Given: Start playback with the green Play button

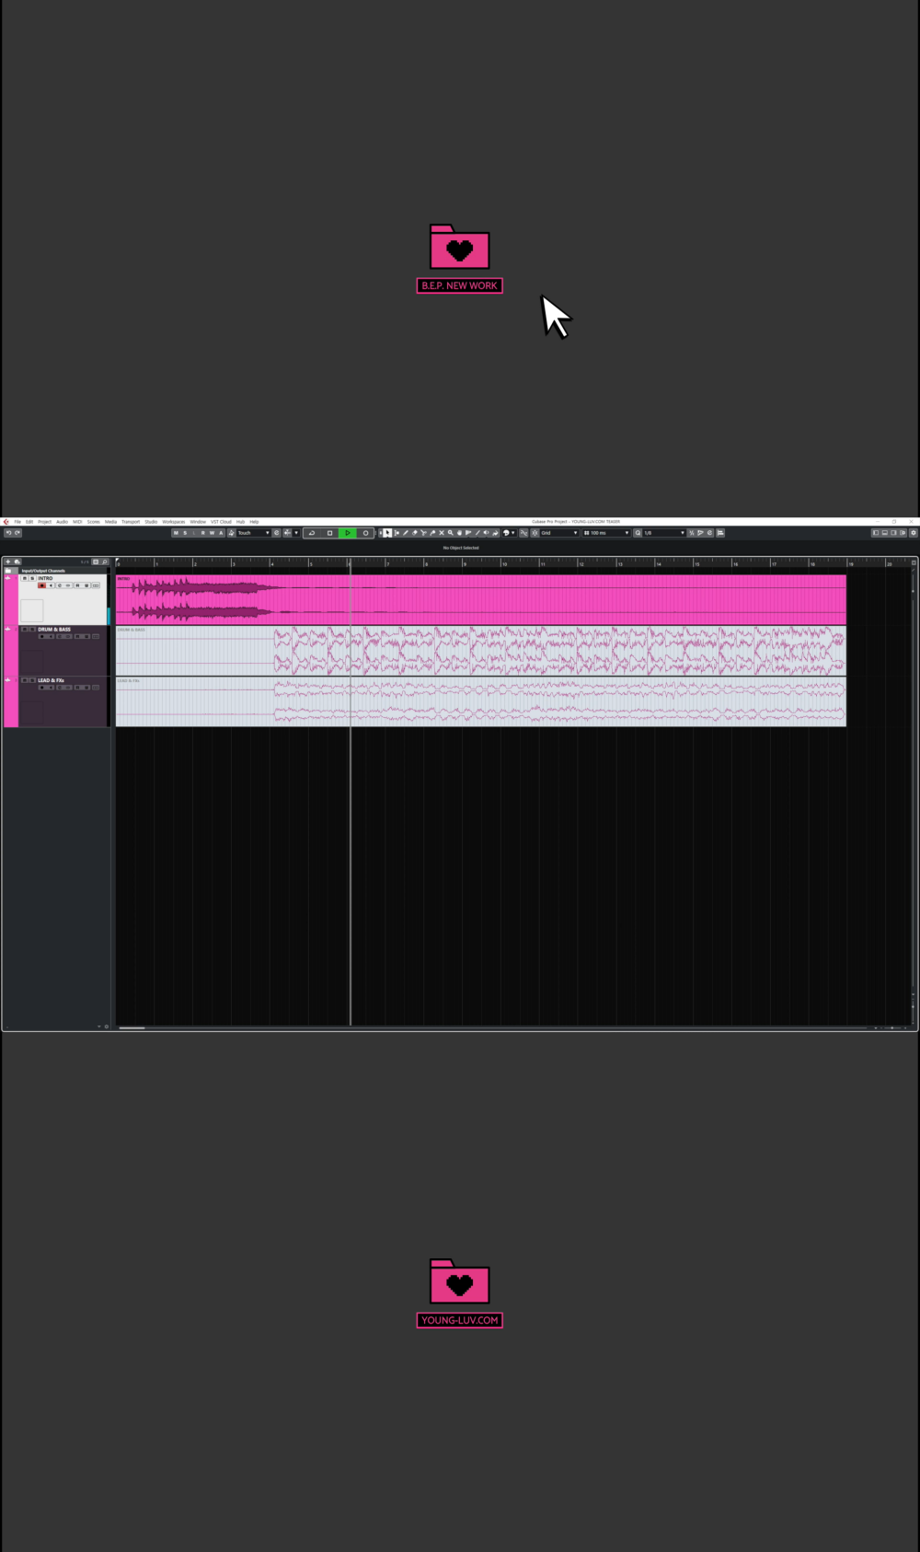Looking at the screenshot, I should (348, 533).
